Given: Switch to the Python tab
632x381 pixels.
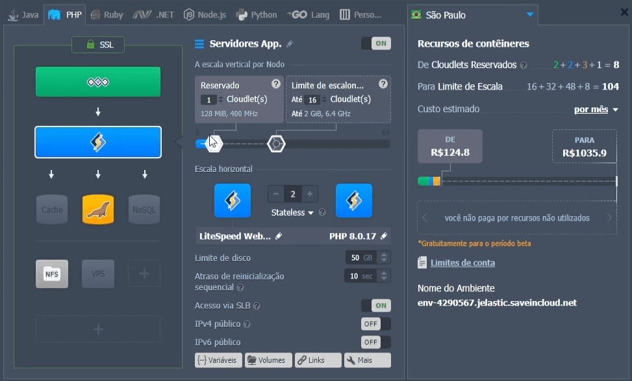Looking at the screenshot, I should pyautogui.click(x=257, y=14).
